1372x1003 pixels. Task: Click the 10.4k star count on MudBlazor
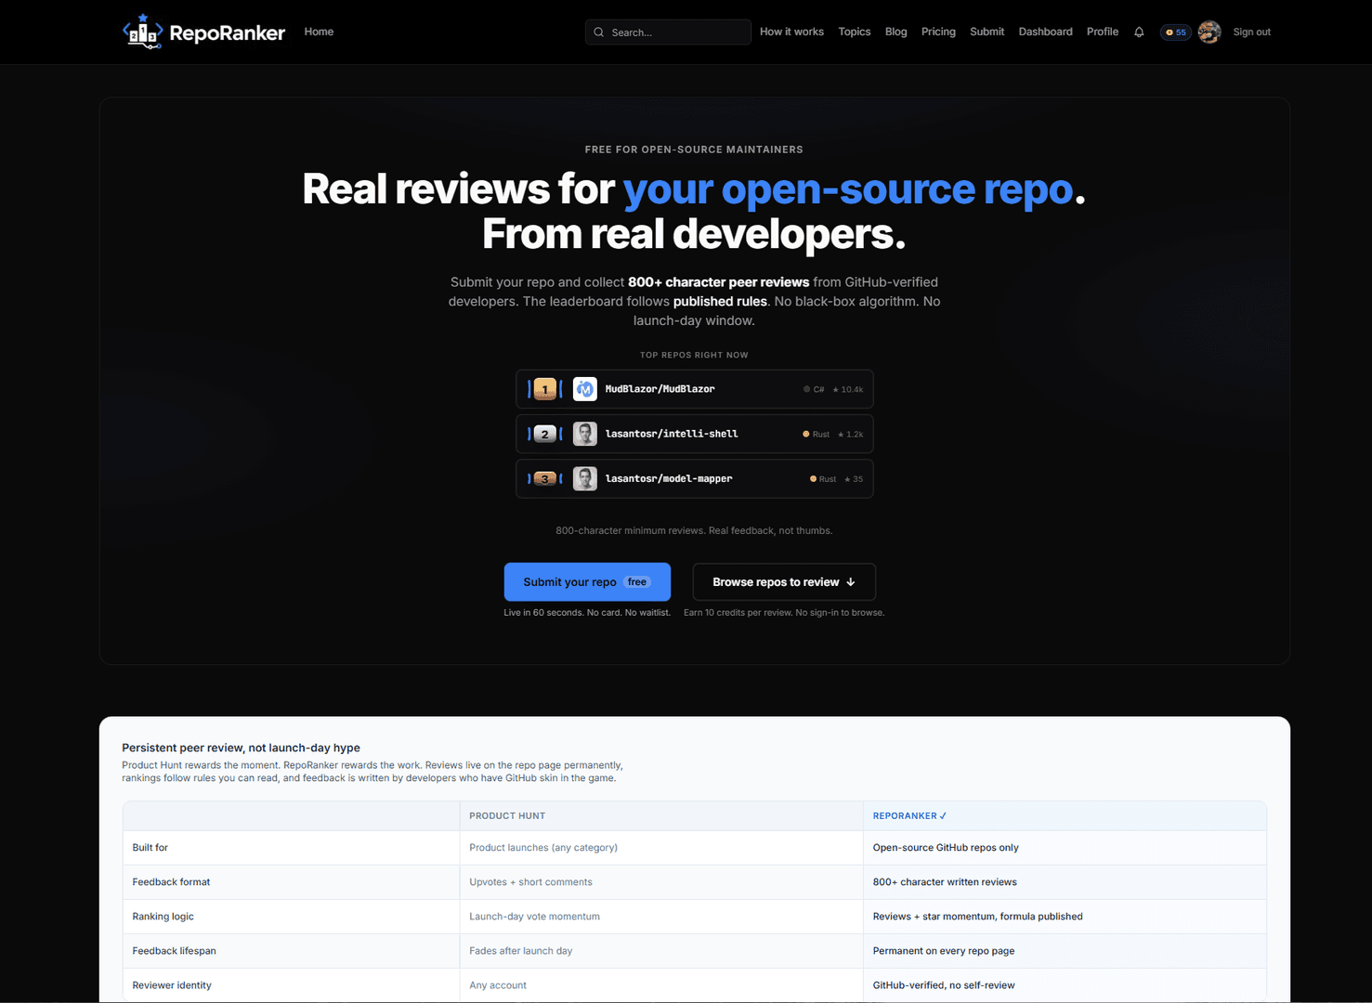click(848, 390)
